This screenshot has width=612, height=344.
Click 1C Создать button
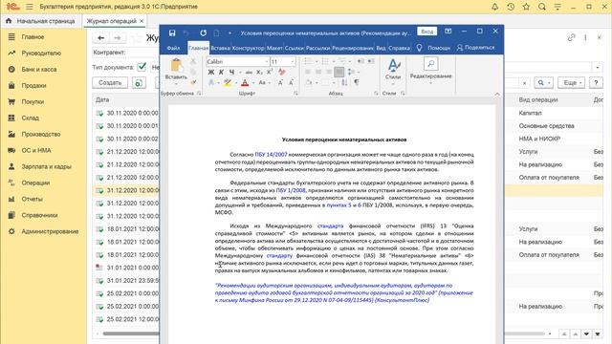110,83
